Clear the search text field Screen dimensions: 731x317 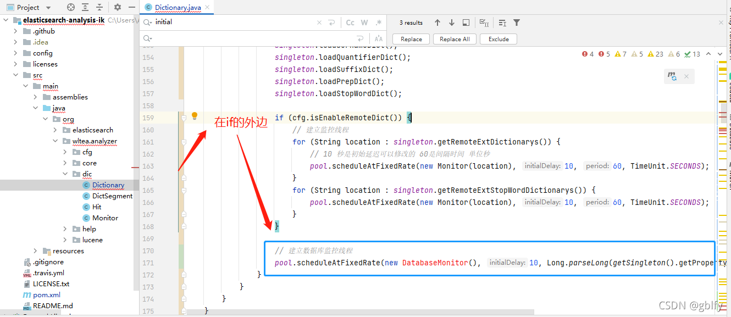point(319,23)
